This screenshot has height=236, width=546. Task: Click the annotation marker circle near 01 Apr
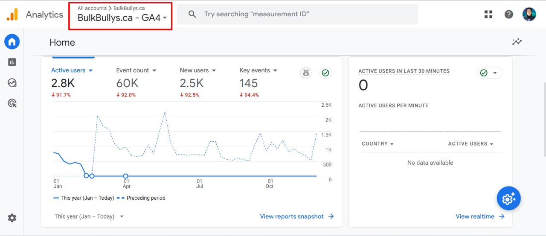pos(125,176)
